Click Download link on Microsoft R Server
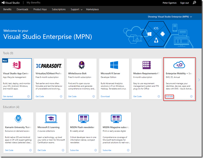The image size is (203, 158). [x=105, y=96]
